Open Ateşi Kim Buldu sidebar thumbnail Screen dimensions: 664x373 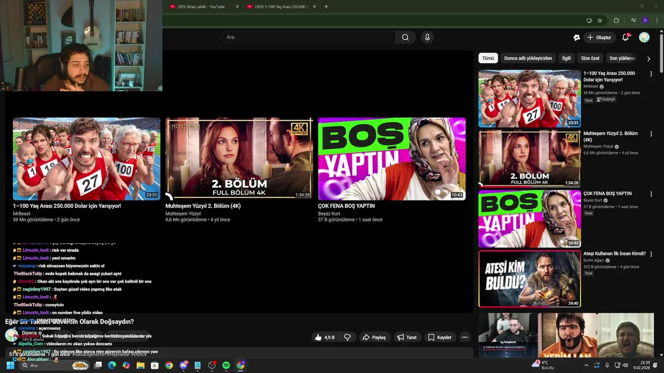point(530,279)
